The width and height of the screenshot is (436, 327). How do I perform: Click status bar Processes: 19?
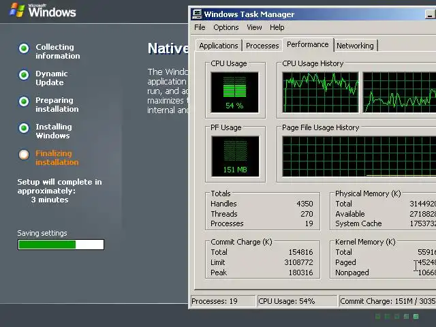[223, 301]
